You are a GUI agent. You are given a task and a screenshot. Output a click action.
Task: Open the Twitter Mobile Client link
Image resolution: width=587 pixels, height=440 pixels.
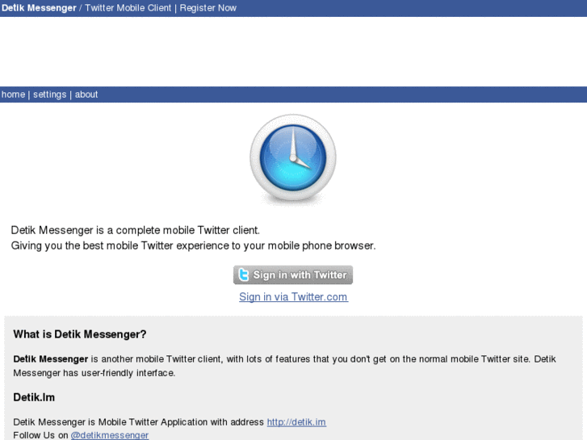click(x=128, y=8)
